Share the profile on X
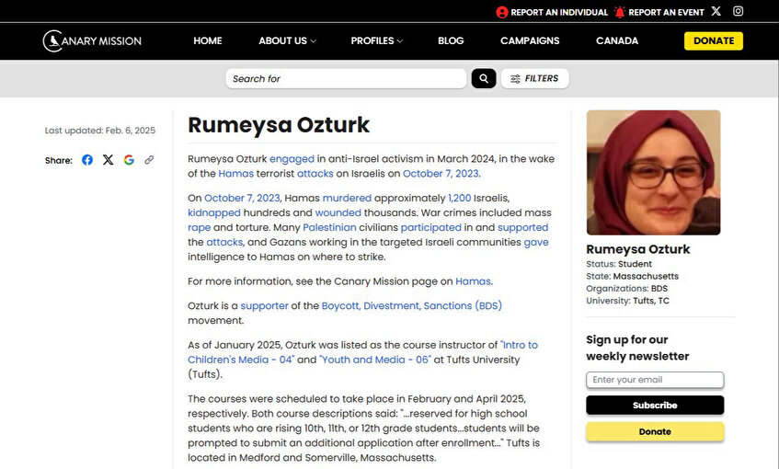779x469 pixels. 108,160
